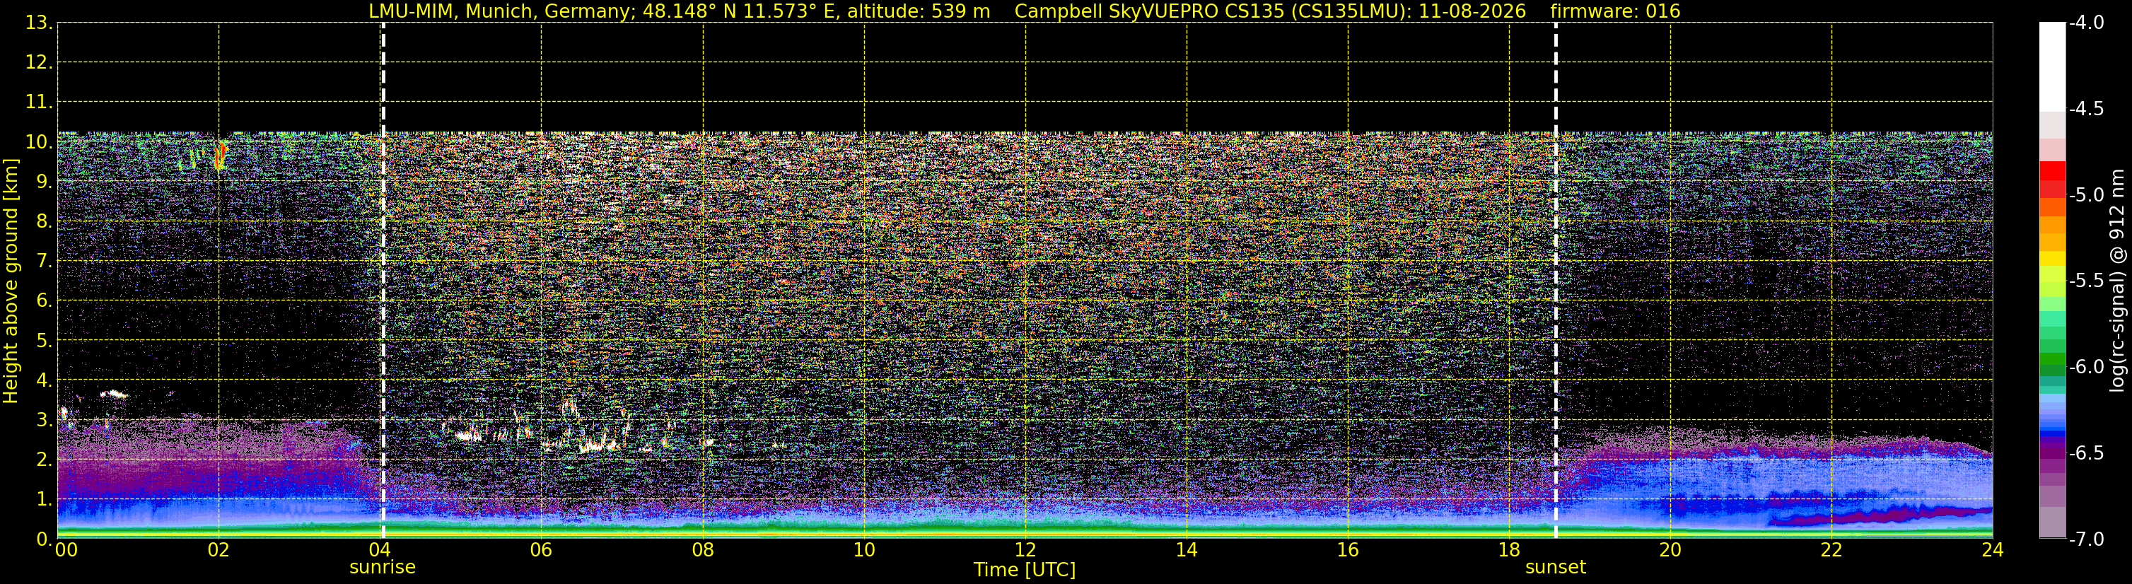Click the date '11-08-2026' in the title
Image resolution: width=2132 pixels, height=584 pixels.
[1473, 11]
